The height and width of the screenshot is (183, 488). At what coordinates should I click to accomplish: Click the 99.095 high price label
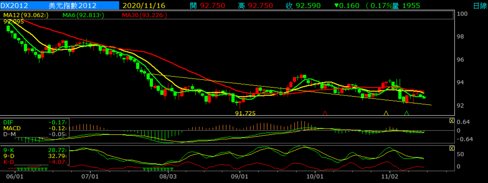[14, 22]
